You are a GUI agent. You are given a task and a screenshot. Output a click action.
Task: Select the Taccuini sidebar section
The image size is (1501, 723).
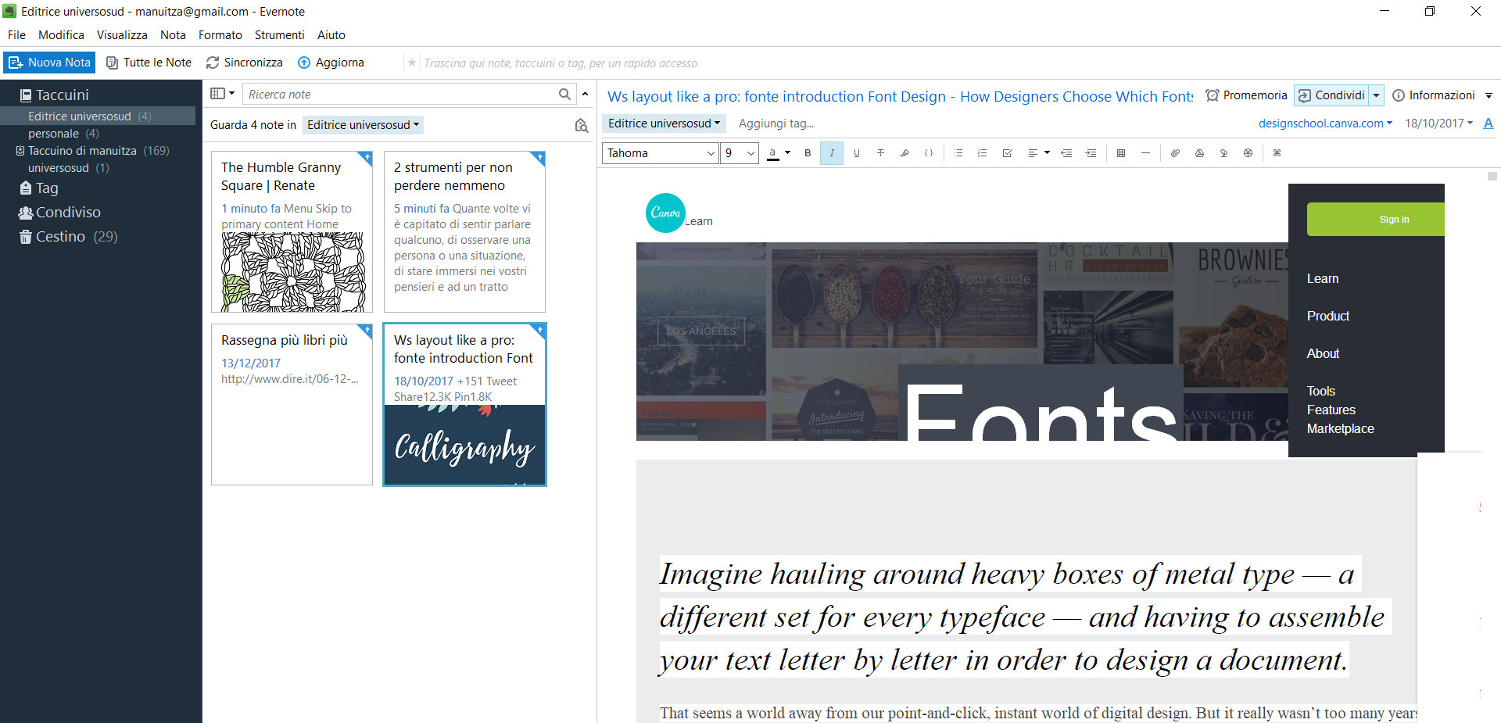(x=55, y=95)
